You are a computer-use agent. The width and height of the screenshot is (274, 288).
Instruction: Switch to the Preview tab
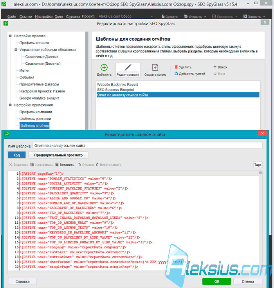tap(58, 155)
